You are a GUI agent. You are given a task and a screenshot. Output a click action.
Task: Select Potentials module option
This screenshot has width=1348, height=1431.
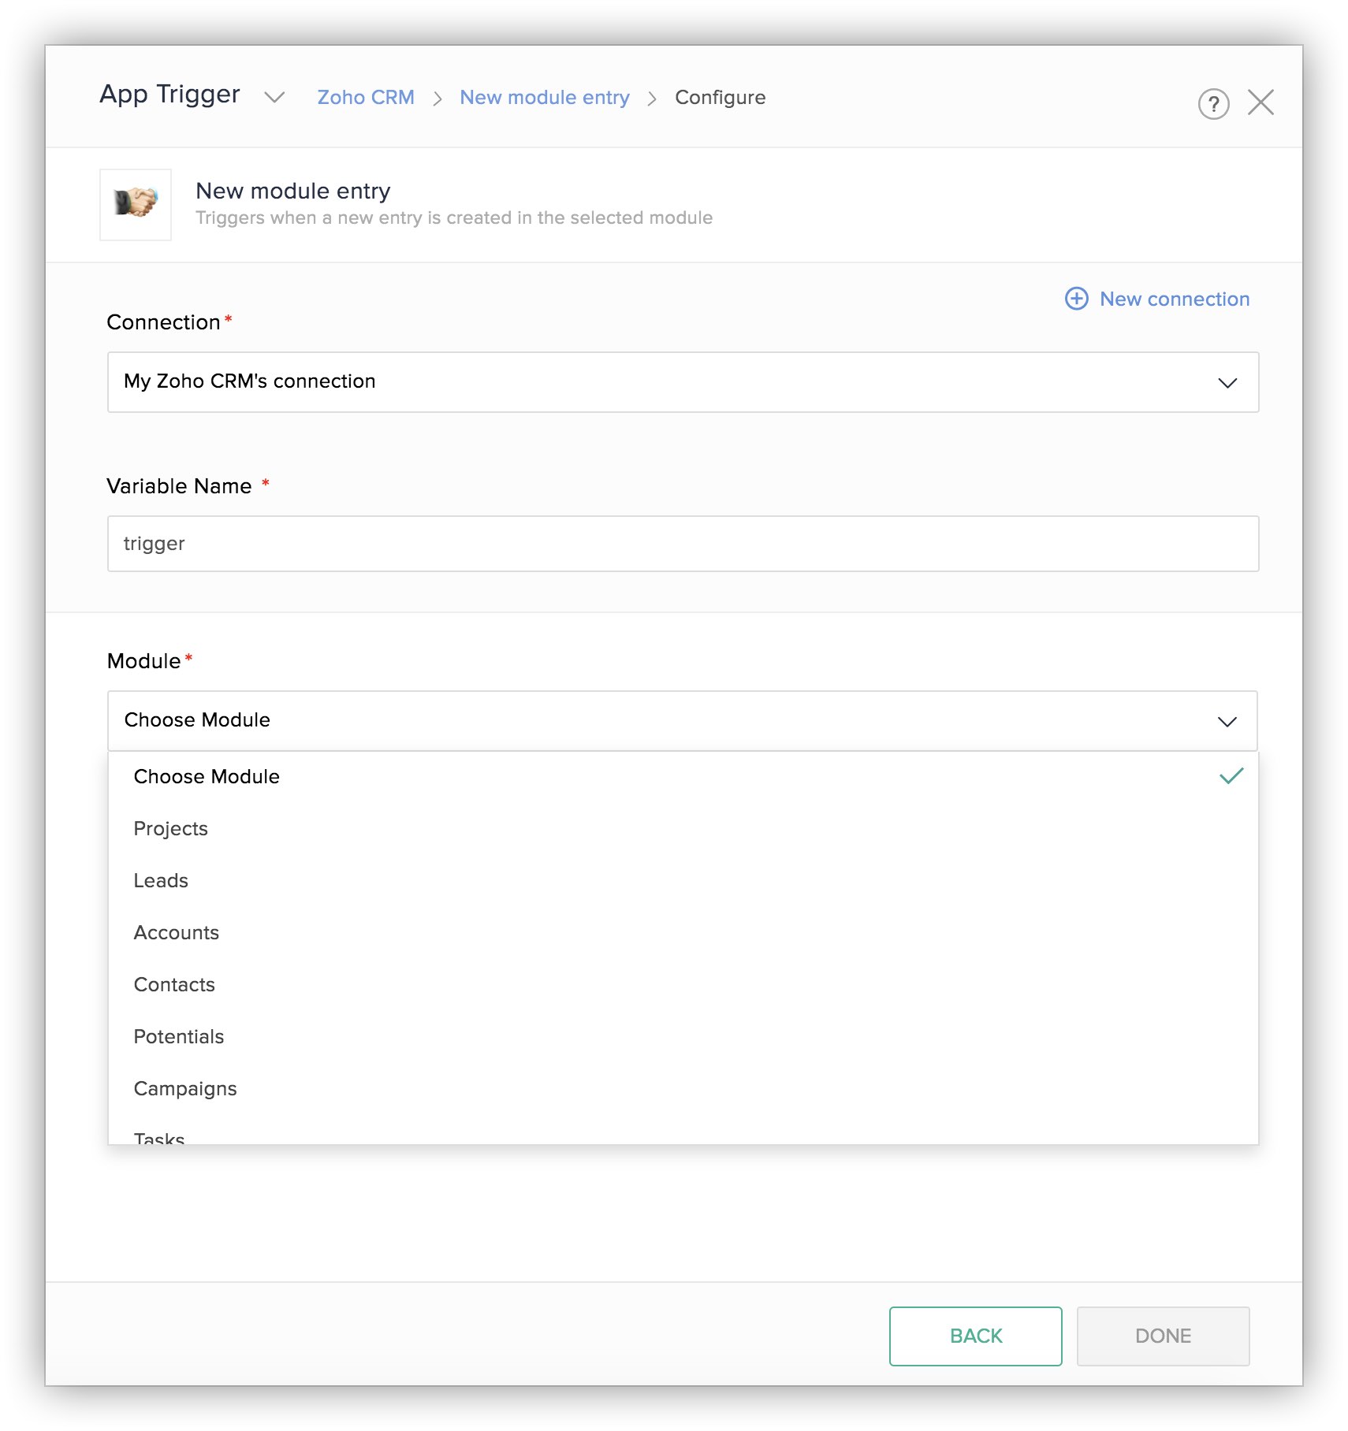179,1036
